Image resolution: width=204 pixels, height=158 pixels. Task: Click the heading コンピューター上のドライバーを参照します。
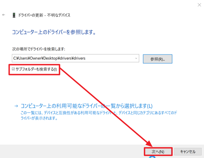[54, 32]
